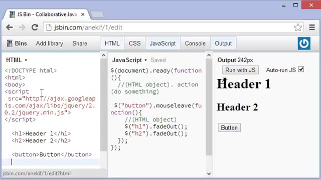
Task: Open the Share menu
Action: pos(80,43)
